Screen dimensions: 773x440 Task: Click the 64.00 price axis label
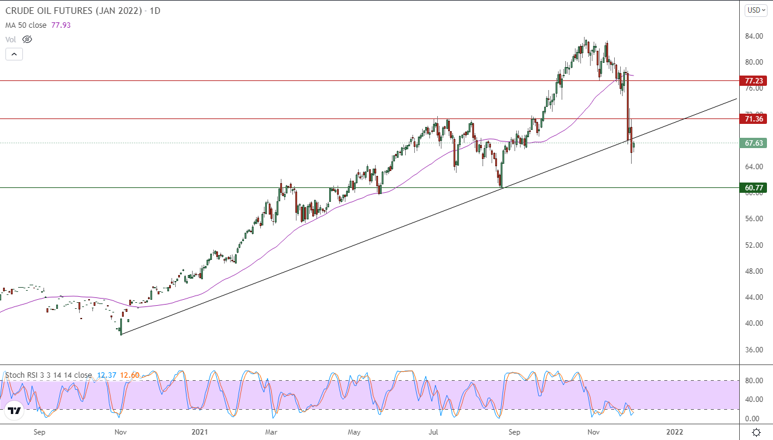[x=753, y=167]
